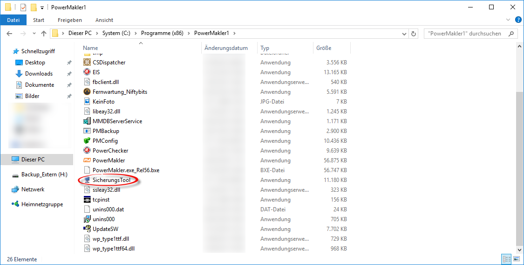Open Backup_Extern (H:) drive
The width and height of the screenshot is (524, 265).
point(44,174)
